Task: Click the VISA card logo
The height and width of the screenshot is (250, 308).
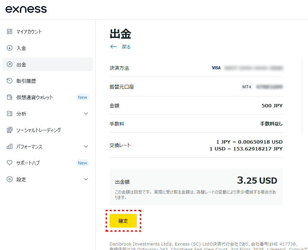Action: [x=216, y=68]
